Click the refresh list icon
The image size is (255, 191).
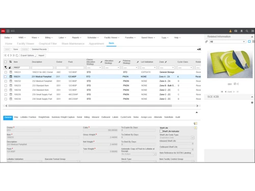coord(17,56)
